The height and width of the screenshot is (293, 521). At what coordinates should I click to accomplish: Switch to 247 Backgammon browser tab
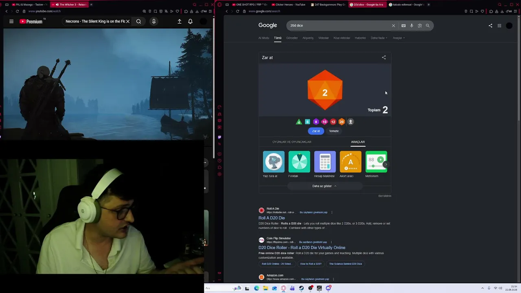click(328, 4)
